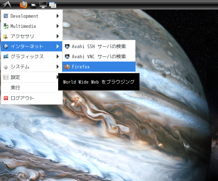Expand the Multimedia submenu arrow
Viewport: 218px width, 181px height.
pyautogui.click(x=58, y=26)
